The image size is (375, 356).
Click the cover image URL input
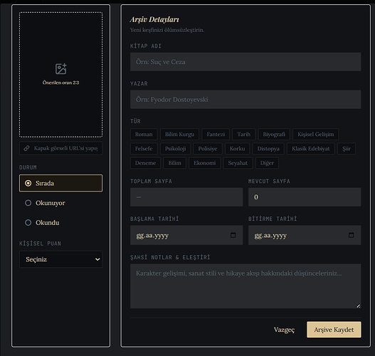[x=60, y=148]
